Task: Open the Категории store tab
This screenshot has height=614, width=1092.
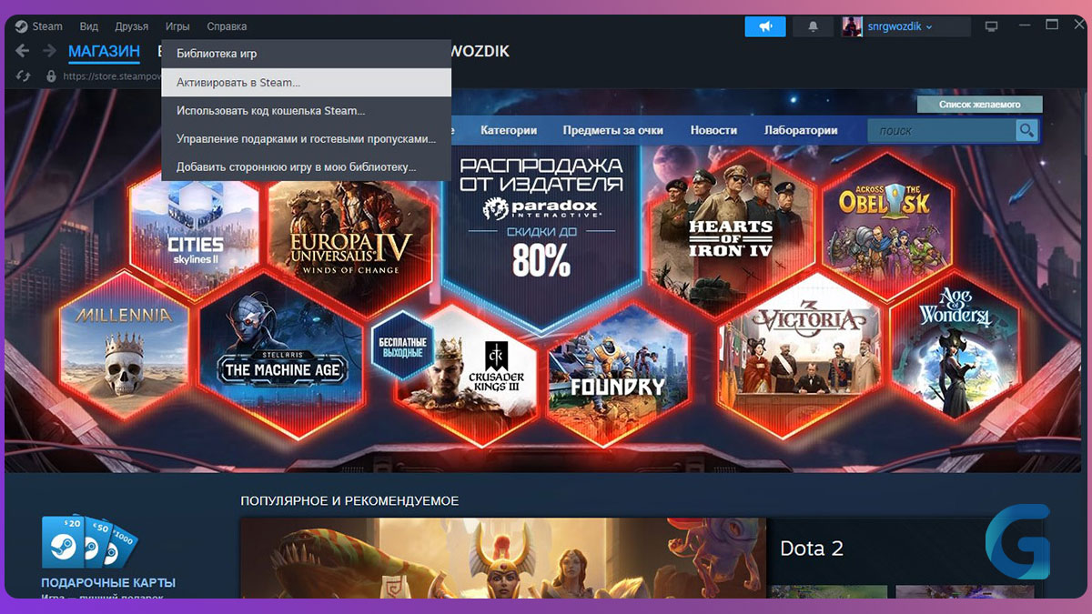Action: tap(509, 130)
